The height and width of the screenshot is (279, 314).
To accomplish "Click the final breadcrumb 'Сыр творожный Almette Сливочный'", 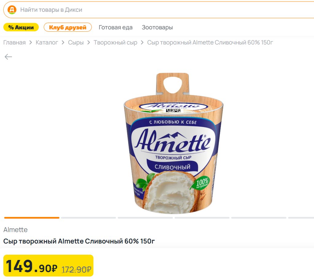I will [x=210, y=42].
